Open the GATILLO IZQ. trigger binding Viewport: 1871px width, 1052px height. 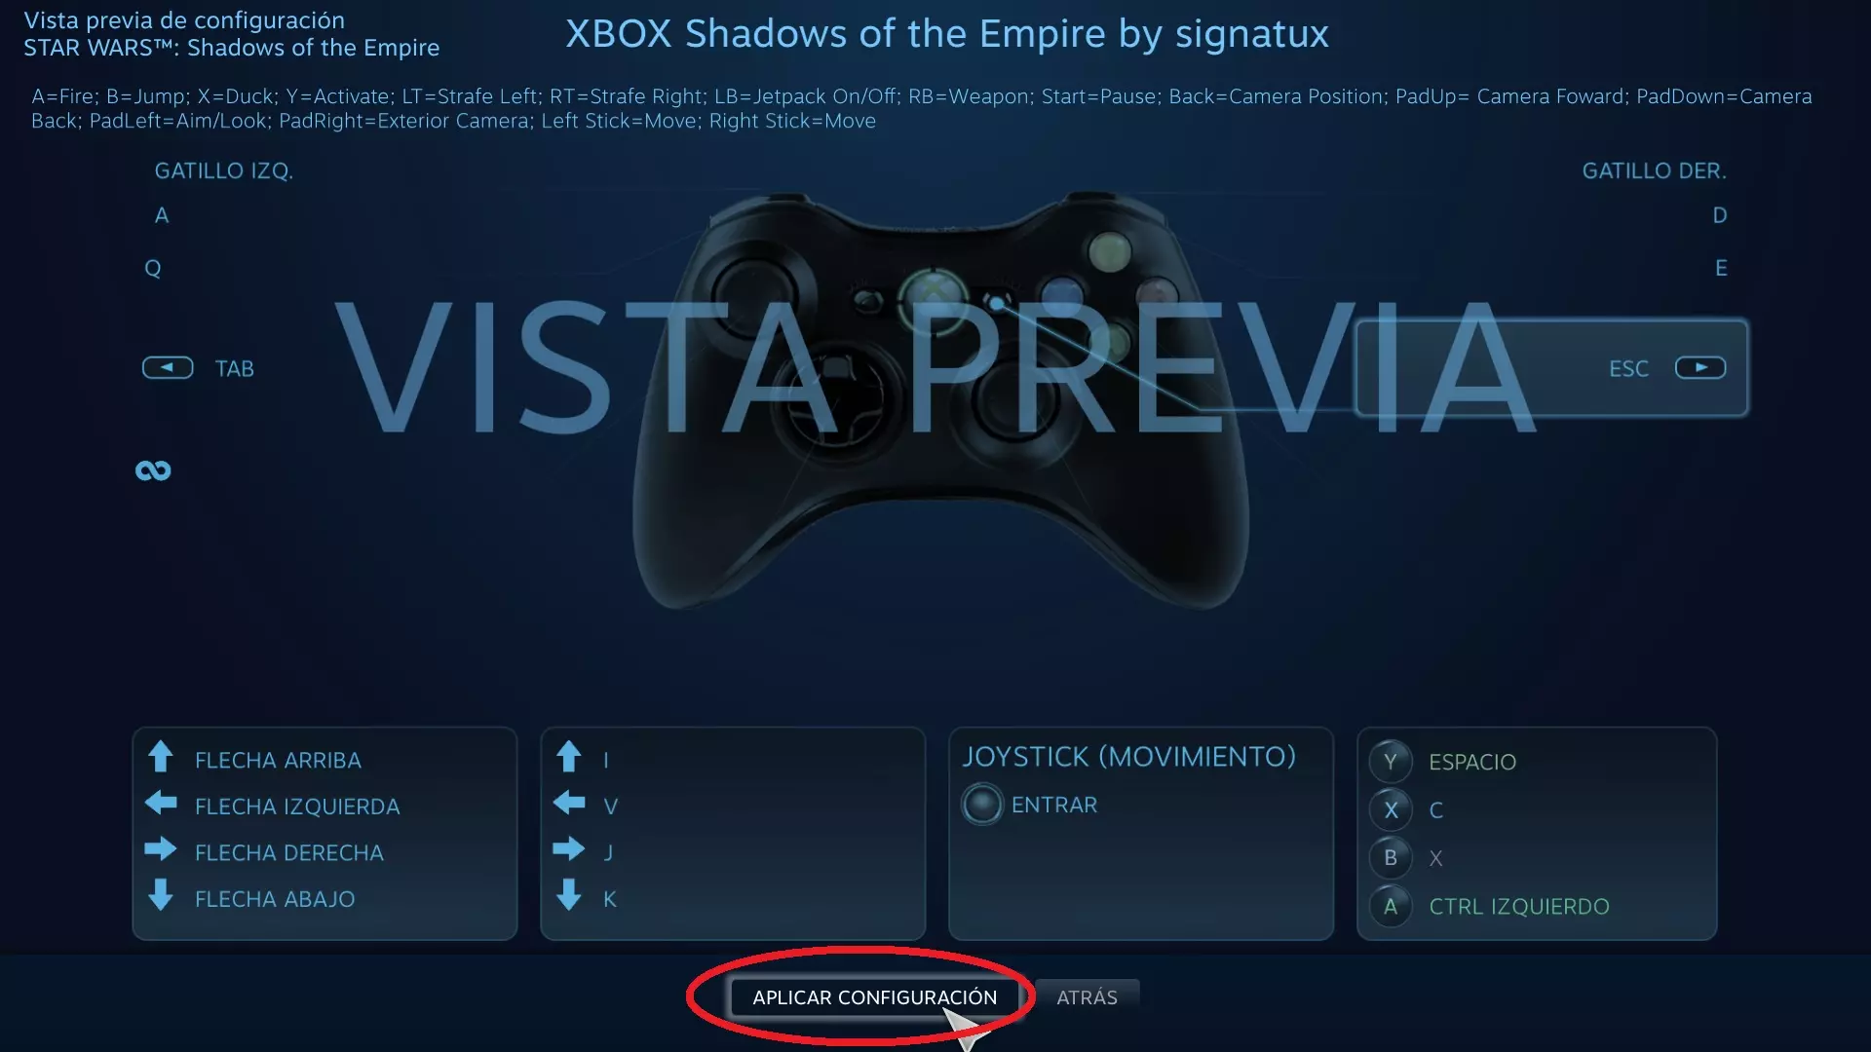(x=224, y=171)
